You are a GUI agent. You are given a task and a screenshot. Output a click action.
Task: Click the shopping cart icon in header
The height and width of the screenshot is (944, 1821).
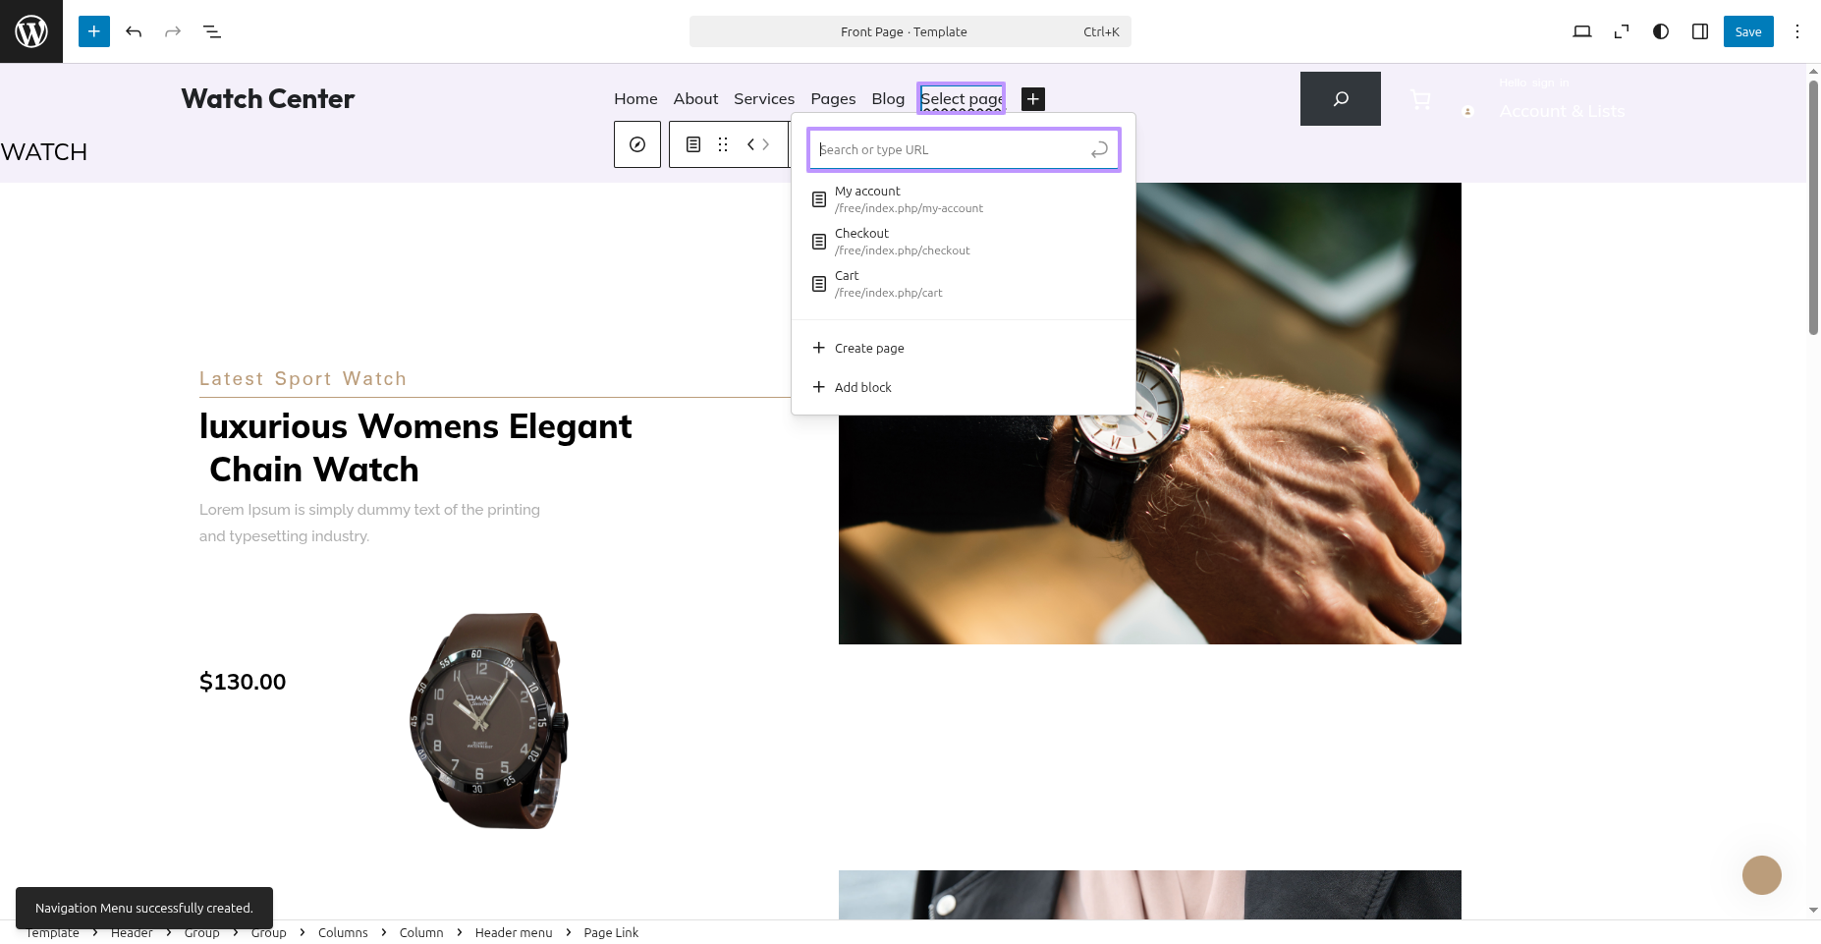click(1420, 99)
